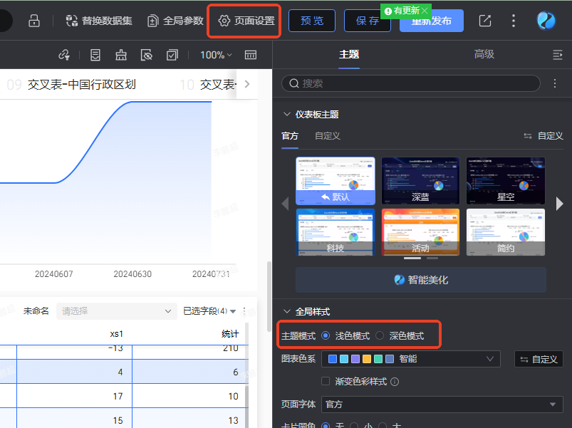Collapse the right panel via top-right icon
Viewport: 572px width, 428px height.
(557, 55)
